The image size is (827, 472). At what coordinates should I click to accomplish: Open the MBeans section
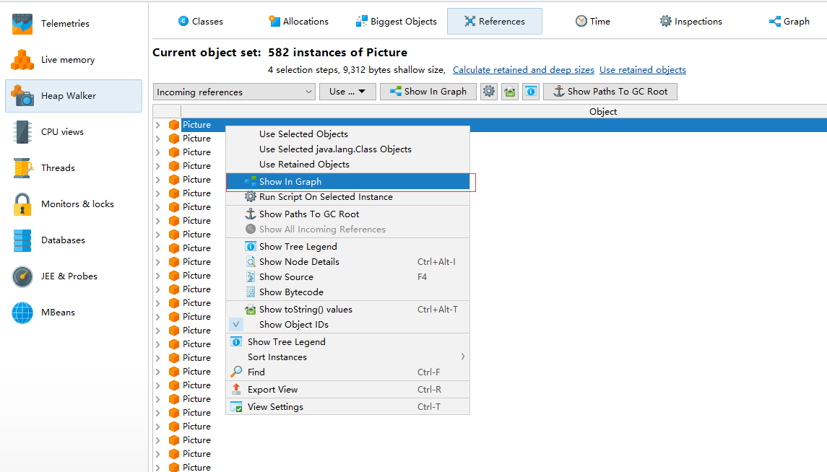[x=74, y=313]
